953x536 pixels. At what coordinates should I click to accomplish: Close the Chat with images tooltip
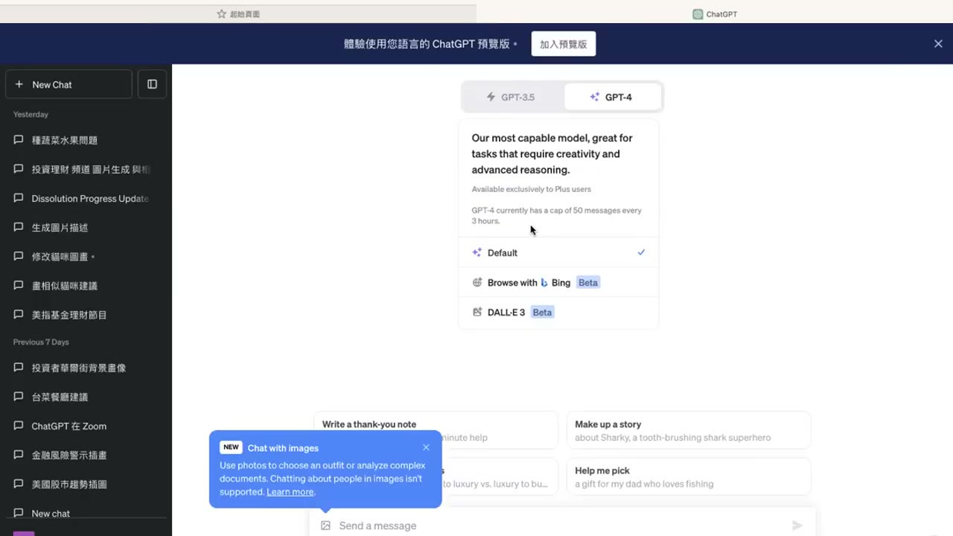(426, 447)
